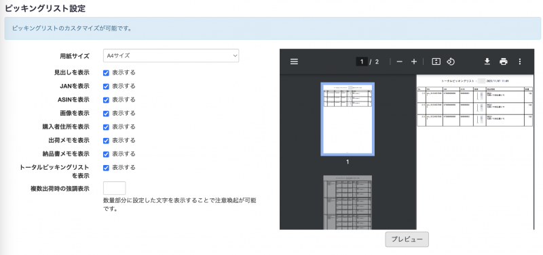Rotate the PDF with the rotate icon
This screenshot has height=255, width=543.
[450, 62]
